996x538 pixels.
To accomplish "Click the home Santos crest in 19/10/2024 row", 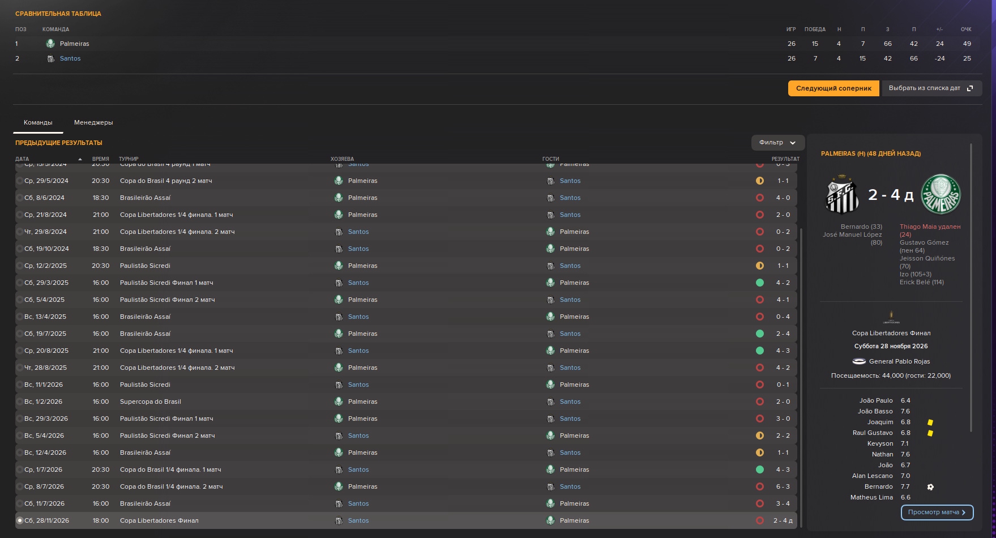I will [x=339, y=249].
